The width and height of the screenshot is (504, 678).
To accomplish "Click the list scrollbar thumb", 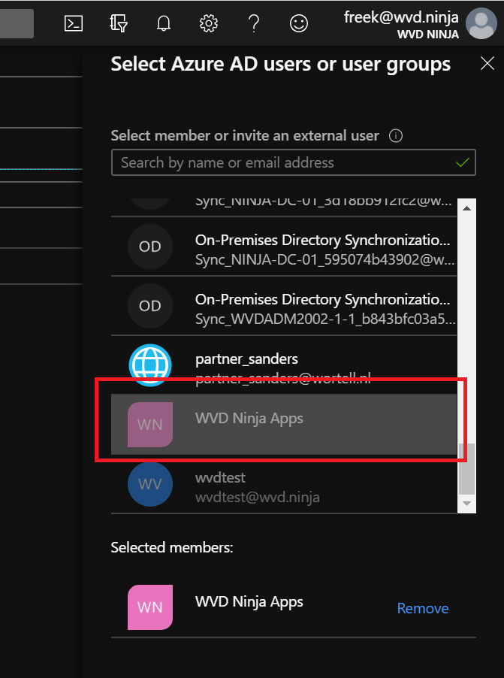I will pos(467,469).
